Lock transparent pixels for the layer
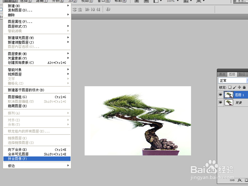This screenshot has width=248, height=186. [x=230, y=87]
